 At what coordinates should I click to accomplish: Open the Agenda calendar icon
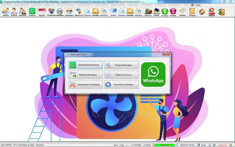[42, 12]
